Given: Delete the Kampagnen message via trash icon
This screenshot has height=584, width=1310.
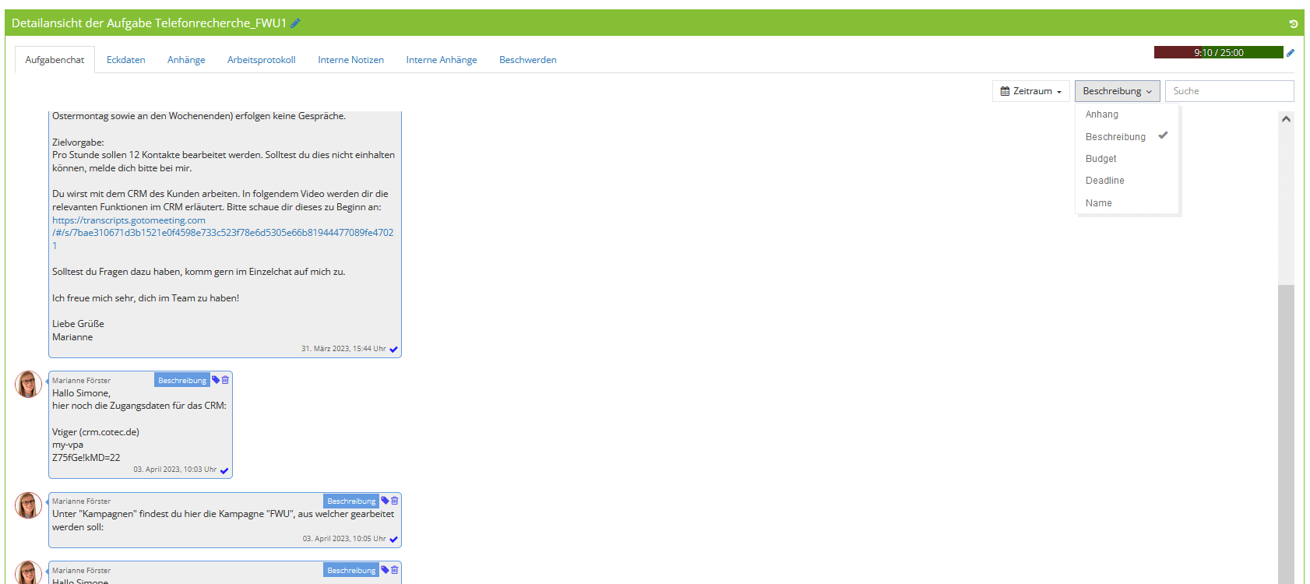Looking at the screenshot, I should [394, 501].
